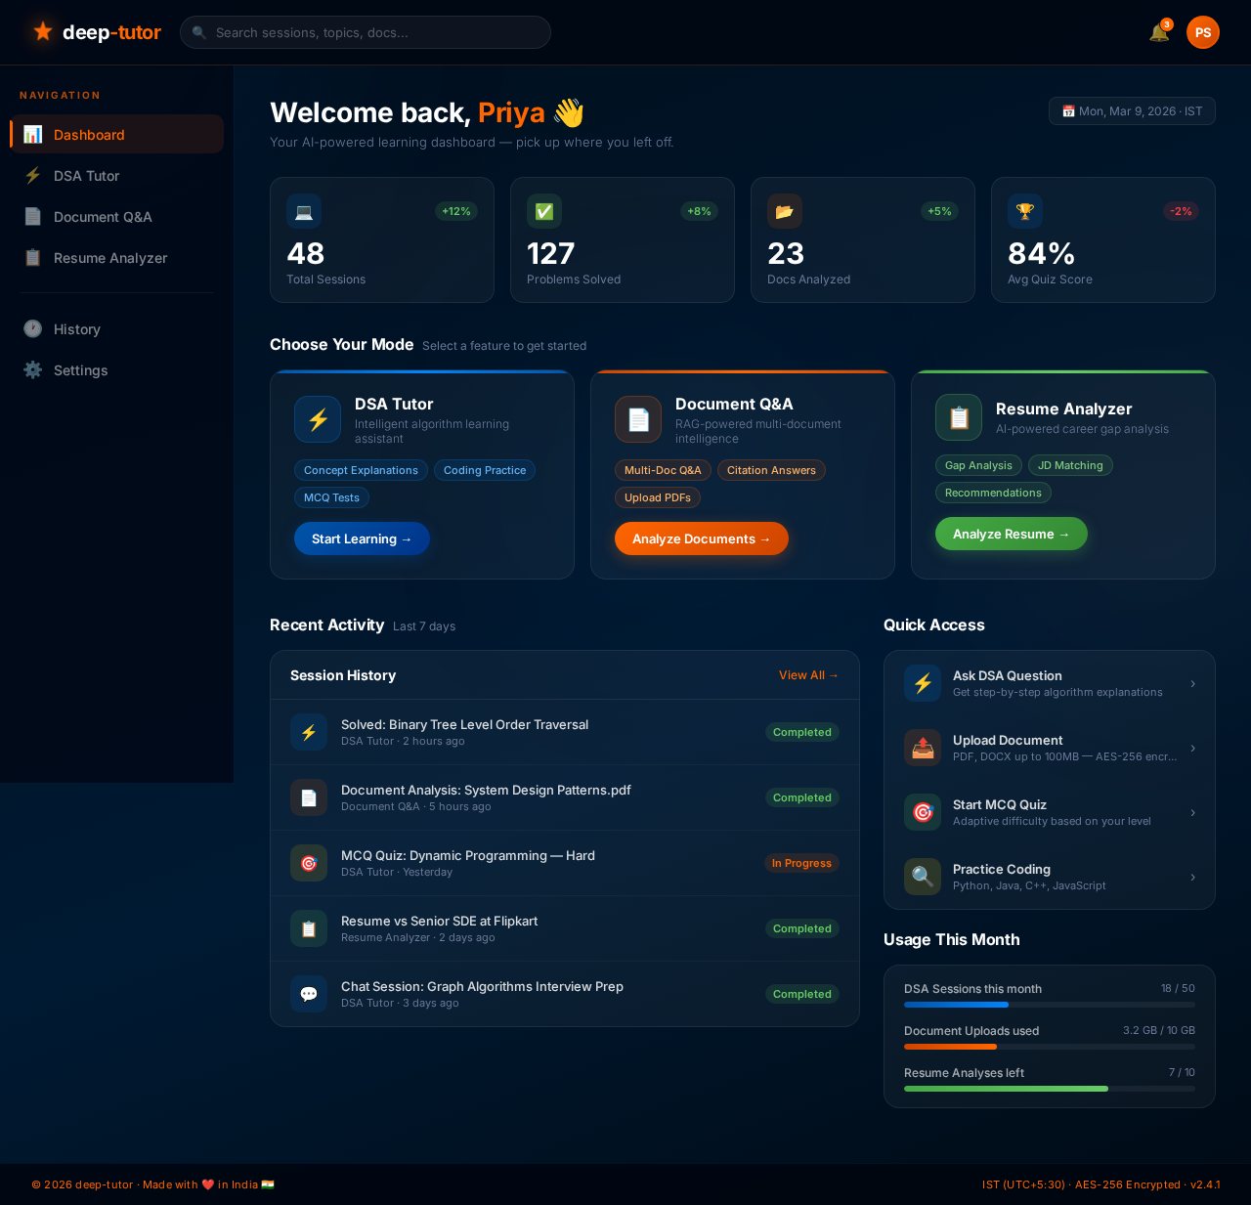
Task: Open the View All session history link
Action: coord(808,674)
